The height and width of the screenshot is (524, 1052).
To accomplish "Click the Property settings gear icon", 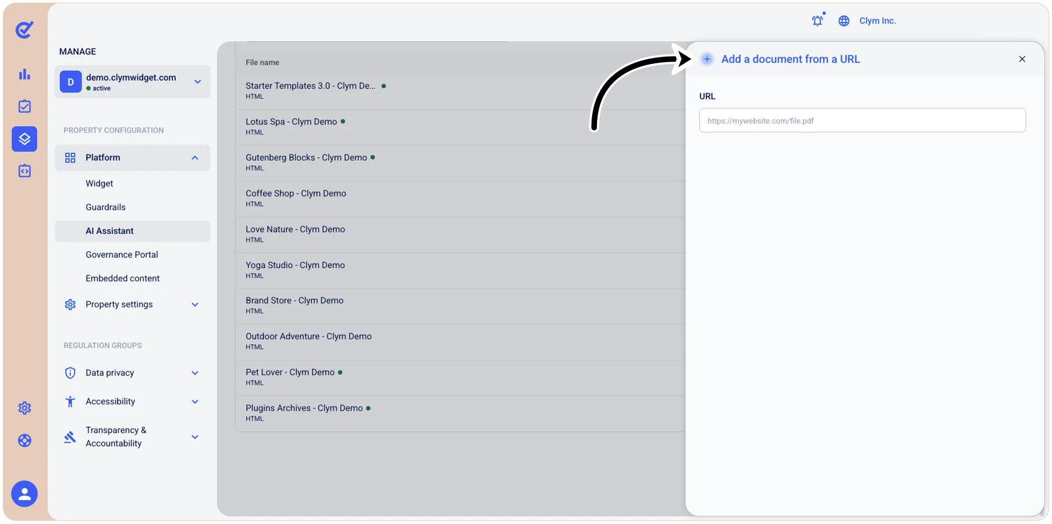I will click(x=70, y=305).
